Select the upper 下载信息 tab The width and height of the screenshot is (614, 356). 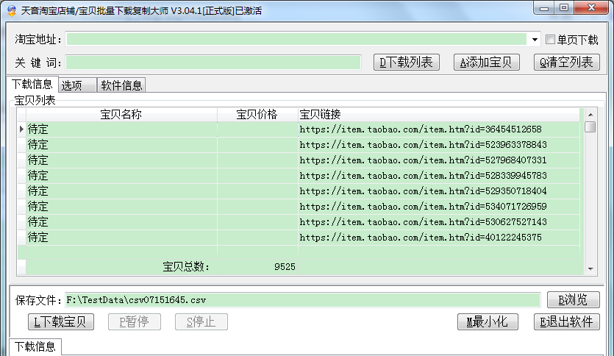pos(32,85)
